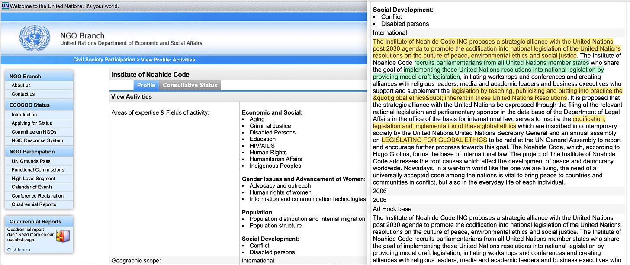This screenshot has height=265, width=630.
Task: Click highlighted 'LEGISLATING FOR GLOBAL ETHICS' text
Action: click(x=434, y=140)
